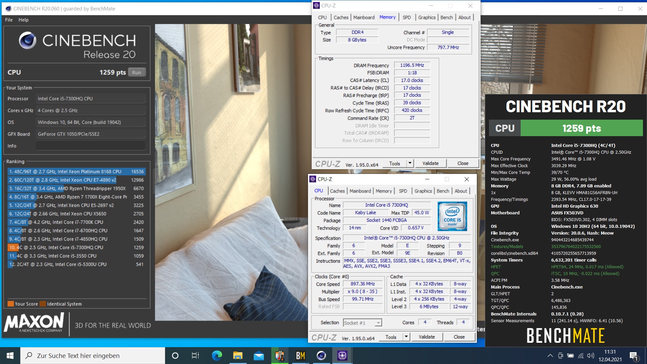Switch to CPU tab in upper CPU-Z
This screenshot has width=647, height=364.
(322, 17)
